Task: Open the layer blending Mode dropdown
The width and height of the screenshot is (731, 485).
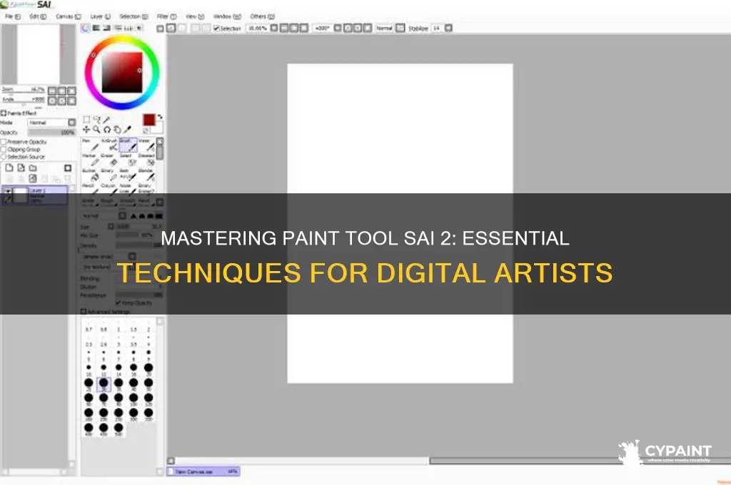Action: [x=51, y=123]
